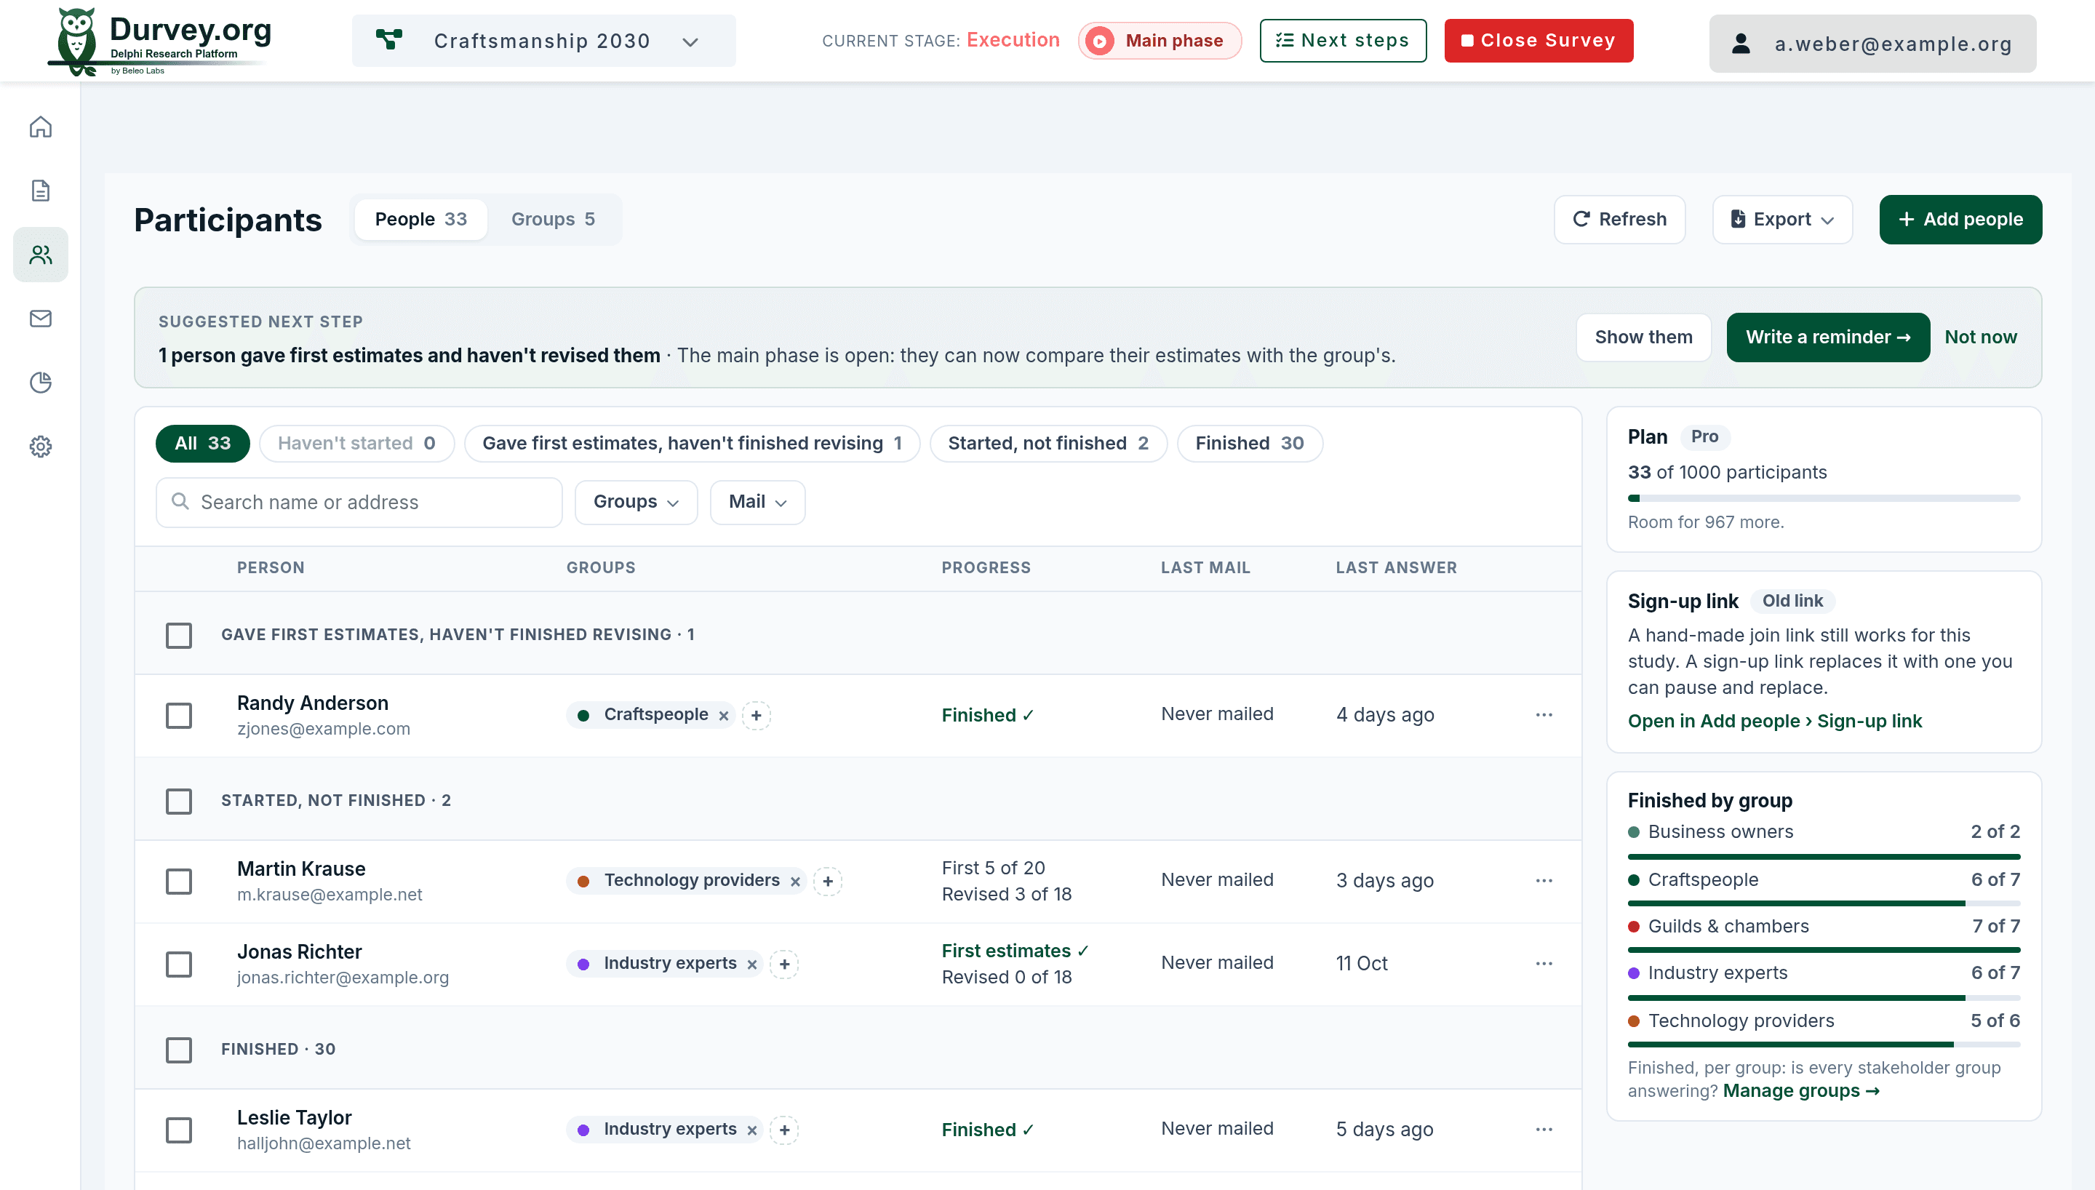Add a group to Martin Krause

[x=828, y=882]
